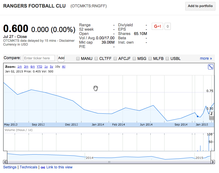Show All chart history

point(64,67)
